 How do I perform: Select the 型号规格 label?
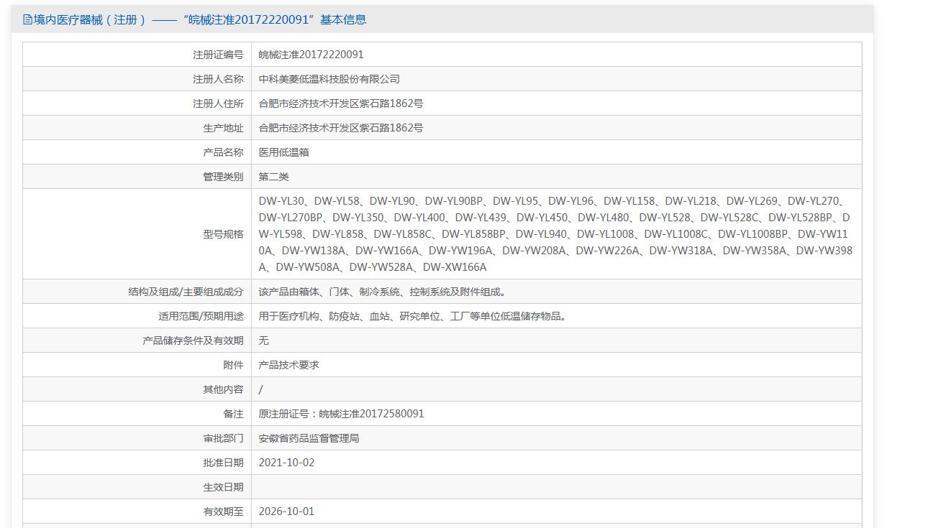(x=223, y=234)
